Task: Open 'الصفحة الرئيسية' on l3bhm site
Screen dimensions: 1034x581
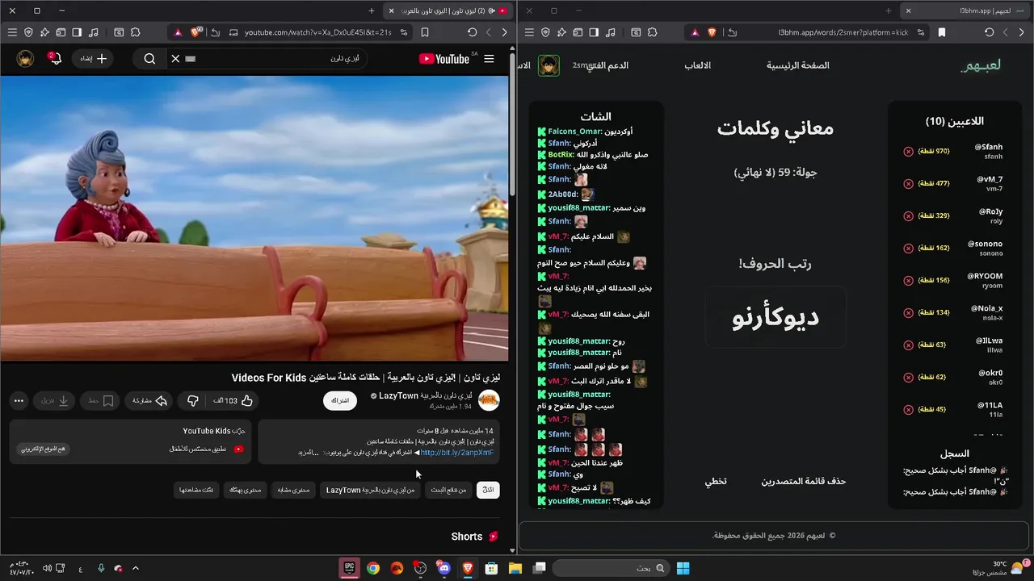Action: point(798,65)
